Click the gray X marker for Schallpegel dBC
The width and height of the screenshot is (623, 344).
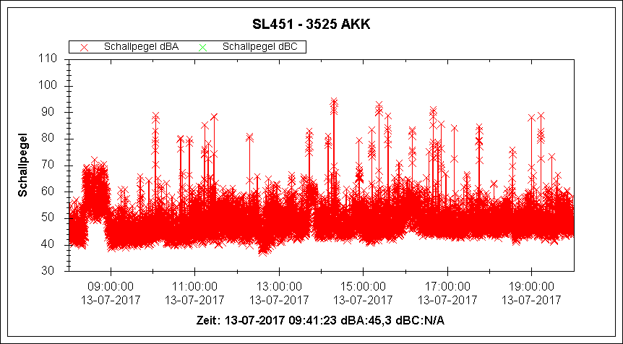coord(202,47)
